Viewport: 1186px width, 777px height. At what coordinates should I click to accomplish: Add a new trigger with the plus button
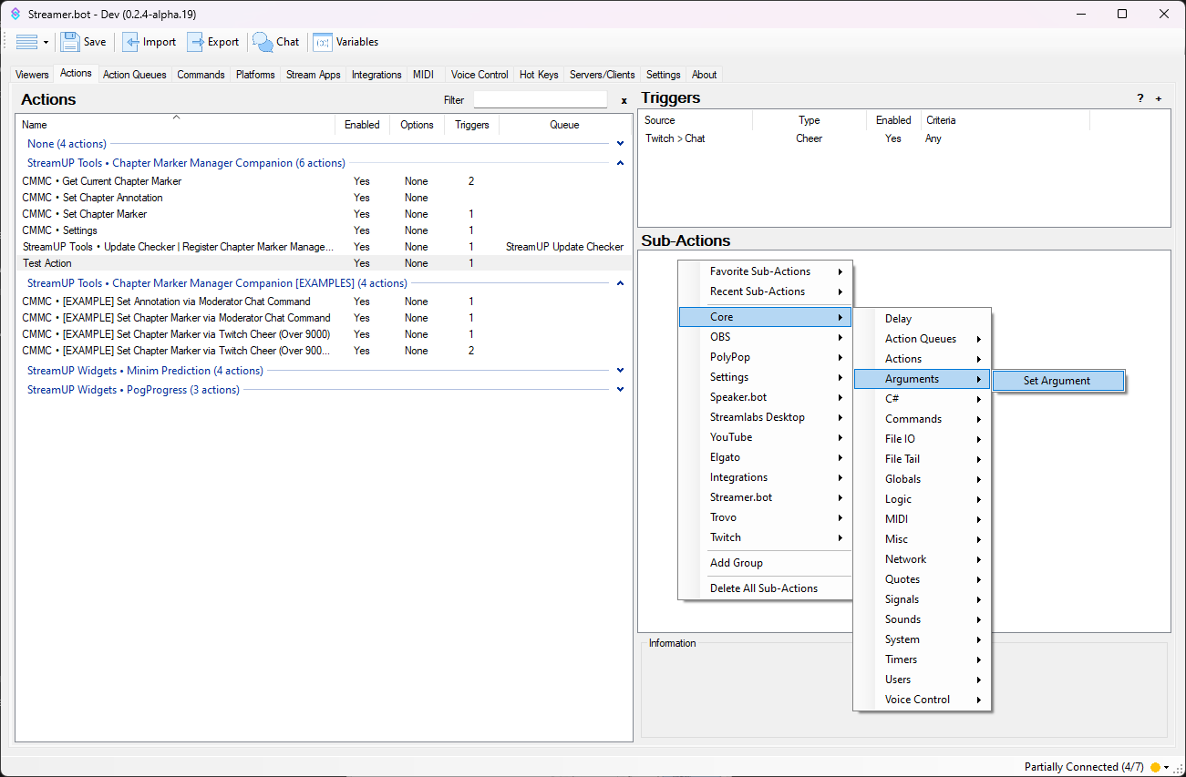pyautogui.click(x=1159, y=98)
